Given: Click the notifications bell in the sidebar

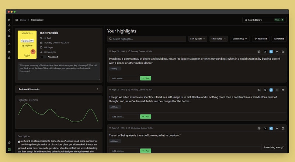Looking at the screenshot, I should click(x=9, y=31).
